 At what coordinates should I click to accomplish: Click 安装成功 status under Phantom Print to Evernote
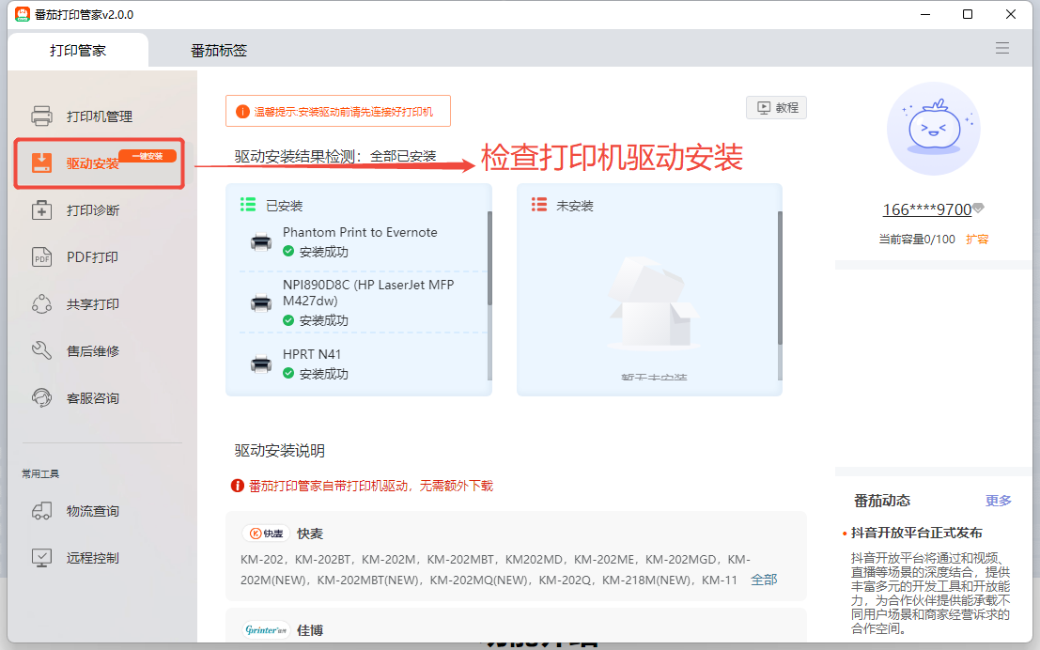coord(324,252)
